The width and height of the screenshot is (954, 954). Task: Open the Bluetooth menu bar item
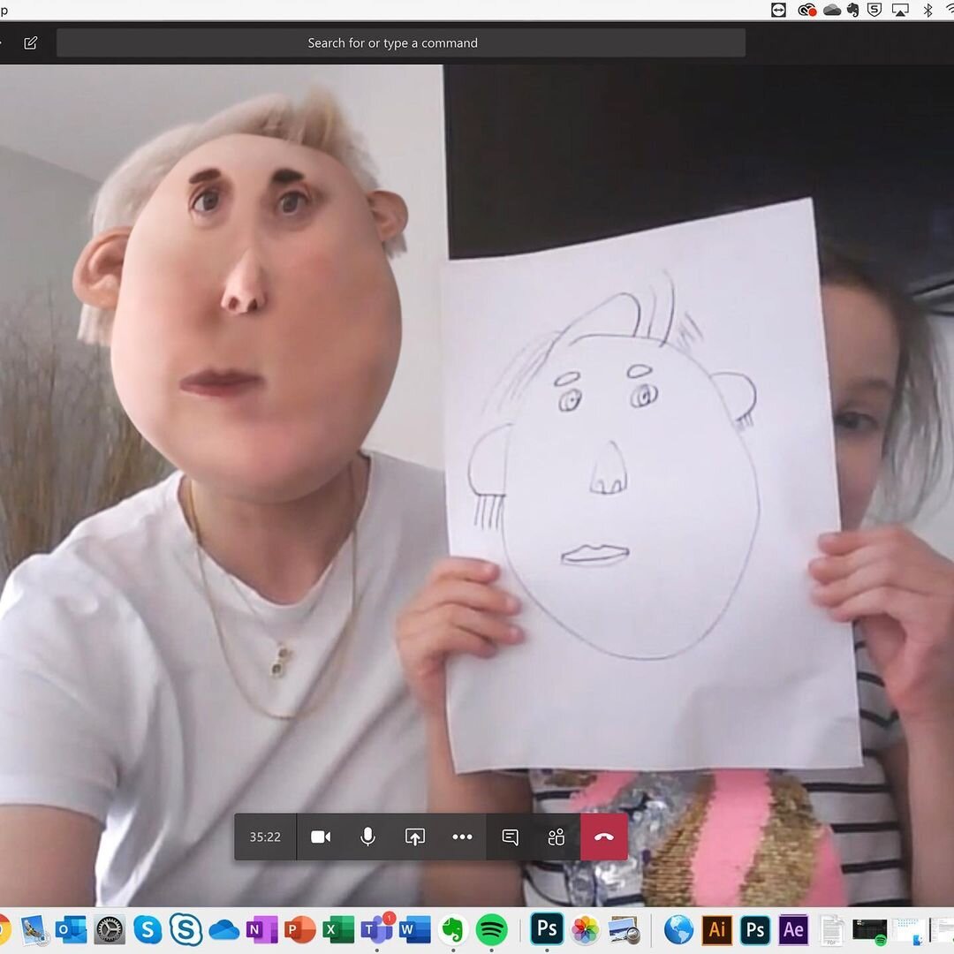click(x=927, y=10)
